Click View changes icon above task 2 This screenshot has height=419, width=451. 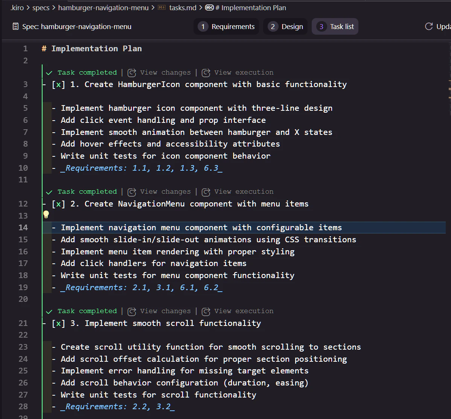point(132,192)
